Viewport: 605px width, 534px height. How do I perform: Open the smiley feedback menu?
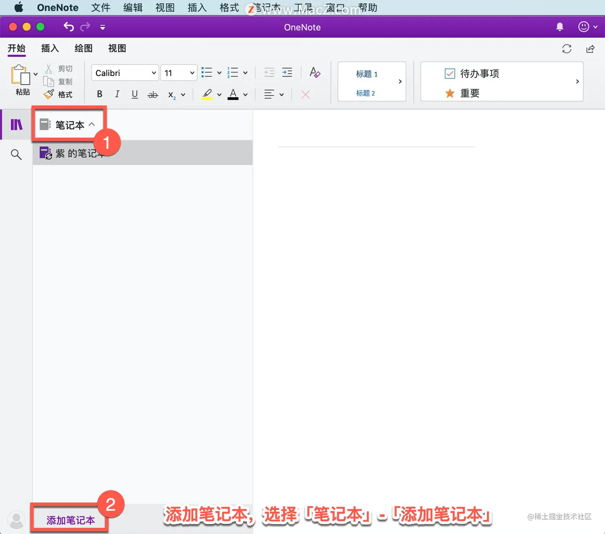pyautogui.click(x=587, y=27)
